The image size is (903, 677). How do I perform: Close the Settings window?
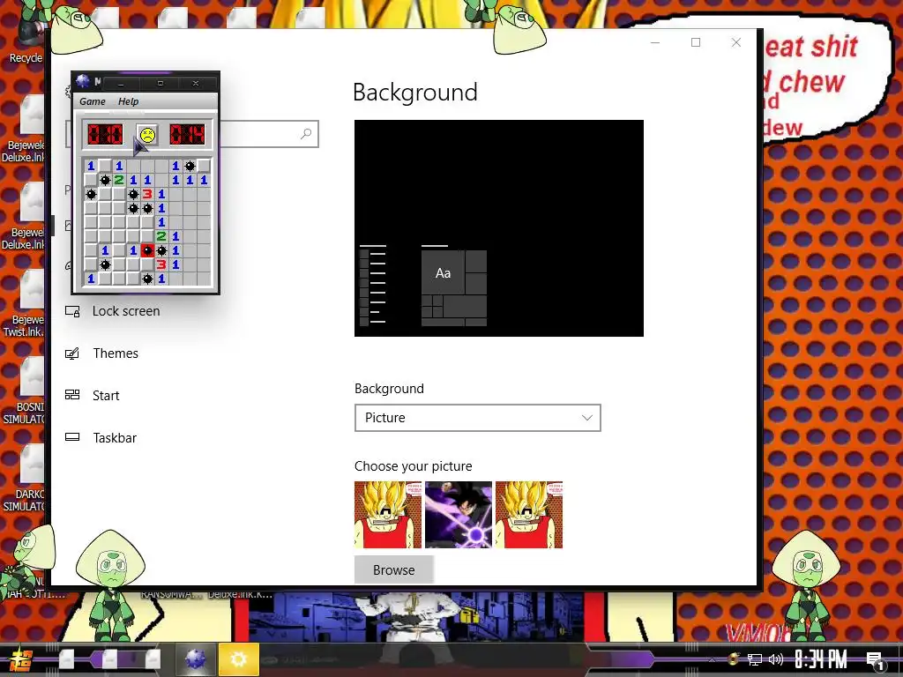pyautogui.click(x=736, y=42)
